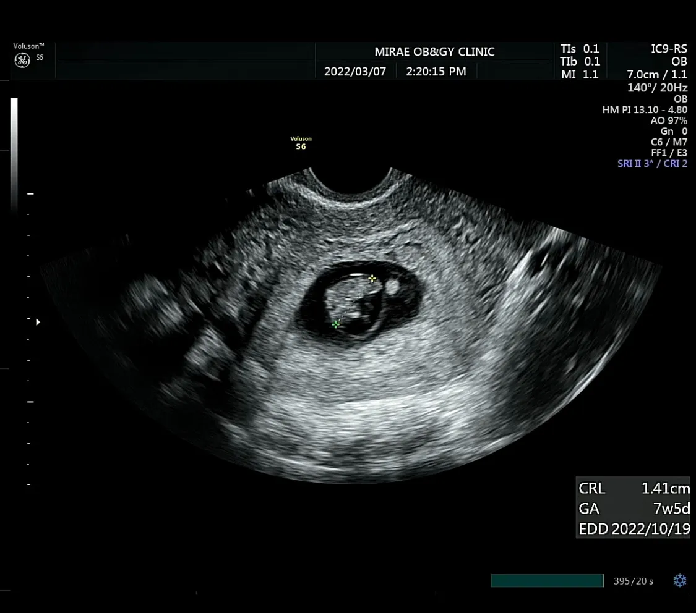Click the MIRAE OB&GY CLINIC header
Viewport: 696px width, 613px height.
(434, 52)
